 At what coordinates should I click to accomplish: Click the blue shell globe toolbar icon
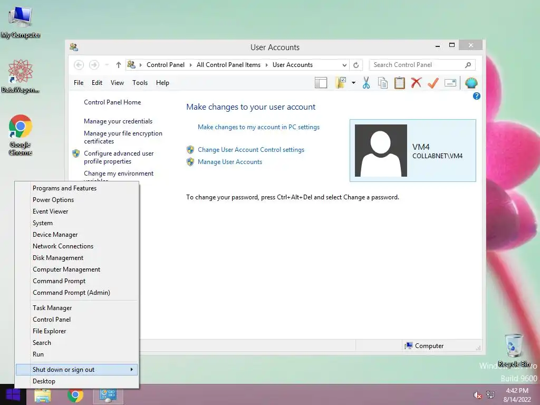pyautogui.click(x=471, y=83)
